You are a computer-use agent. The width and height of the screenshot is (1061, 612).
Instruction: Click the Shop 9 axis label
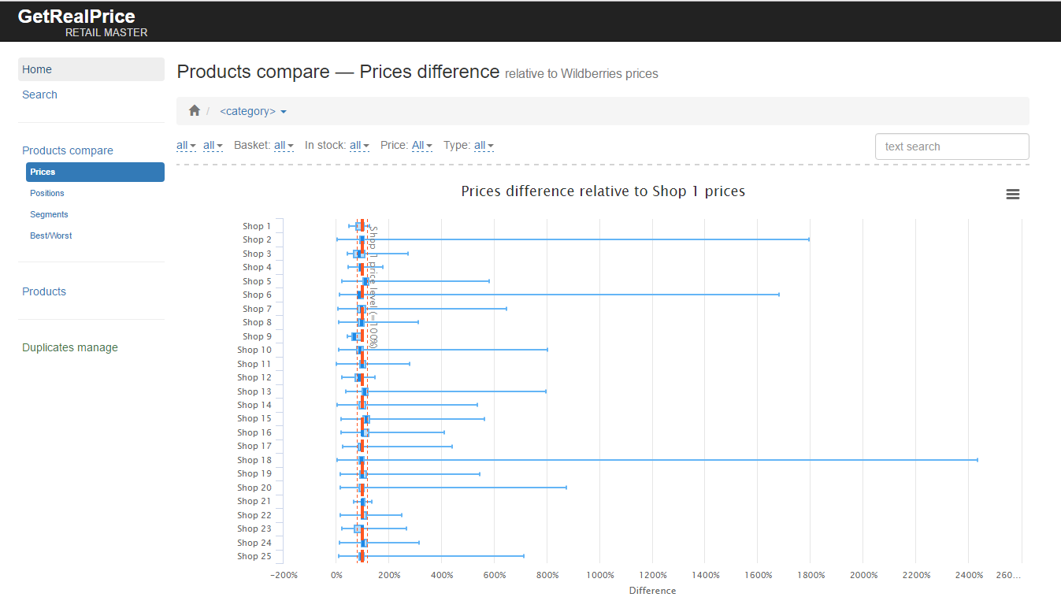[x=257, y=336]
